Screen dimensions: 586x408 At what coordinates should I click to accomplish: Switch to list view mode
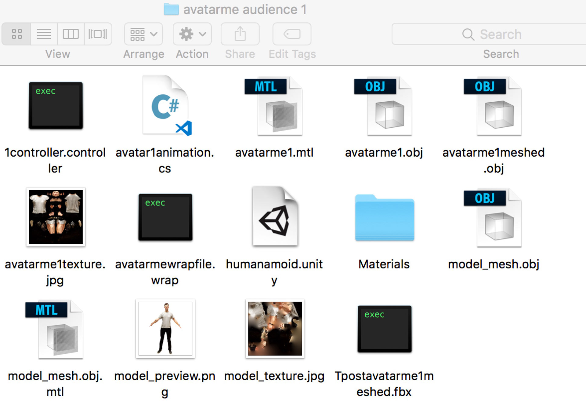44,34
